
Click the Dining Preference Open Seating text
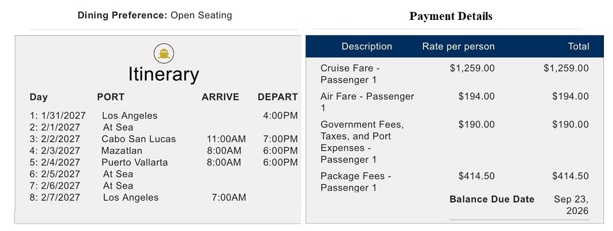click(x=155, y=15)
